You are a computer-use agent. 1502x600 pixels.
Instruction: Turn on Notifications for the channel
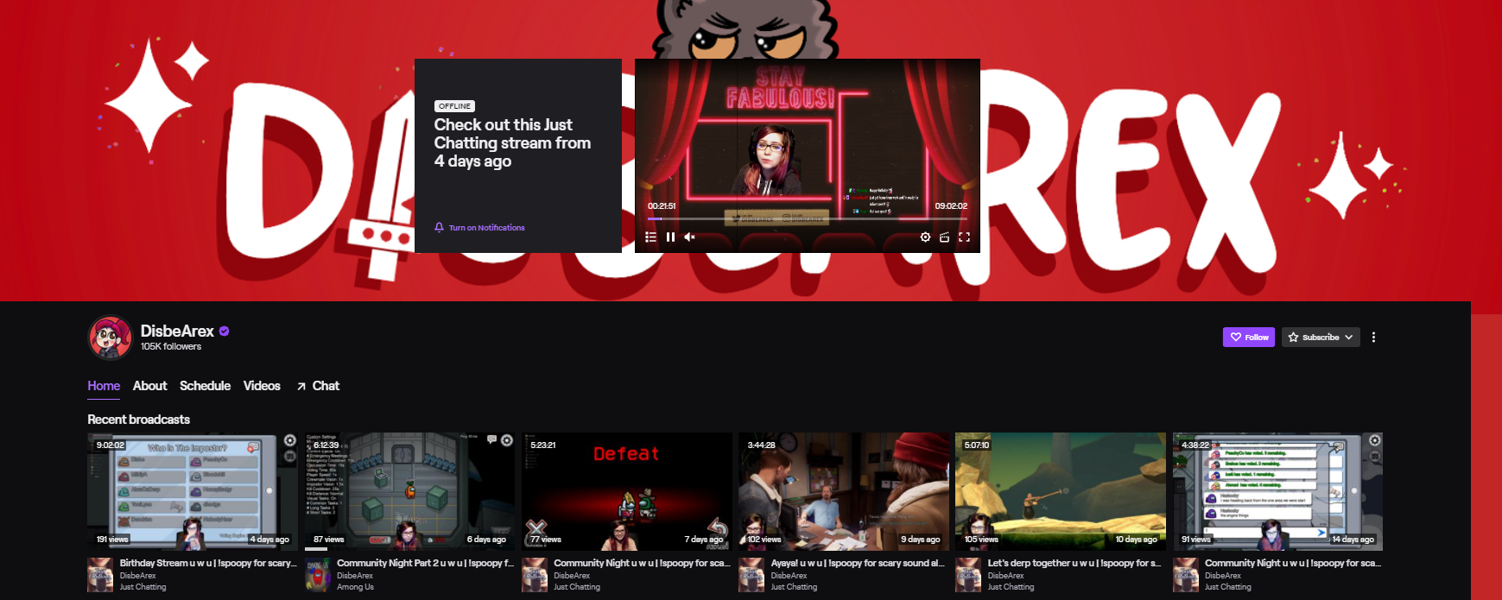[479, 228]
